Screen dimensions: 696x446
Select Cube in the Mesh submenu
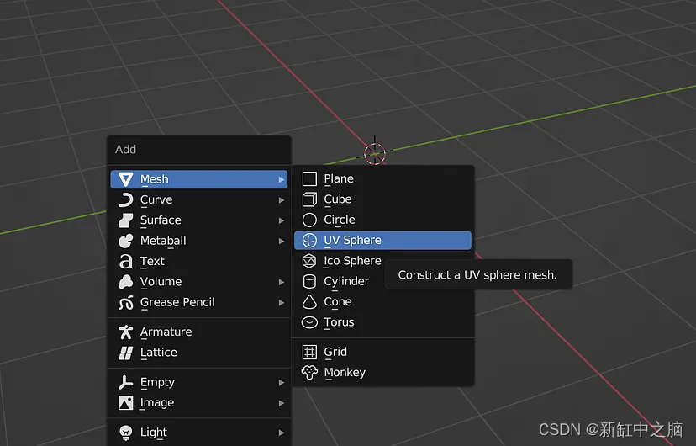pyautogui.click(x=382, y=199)
